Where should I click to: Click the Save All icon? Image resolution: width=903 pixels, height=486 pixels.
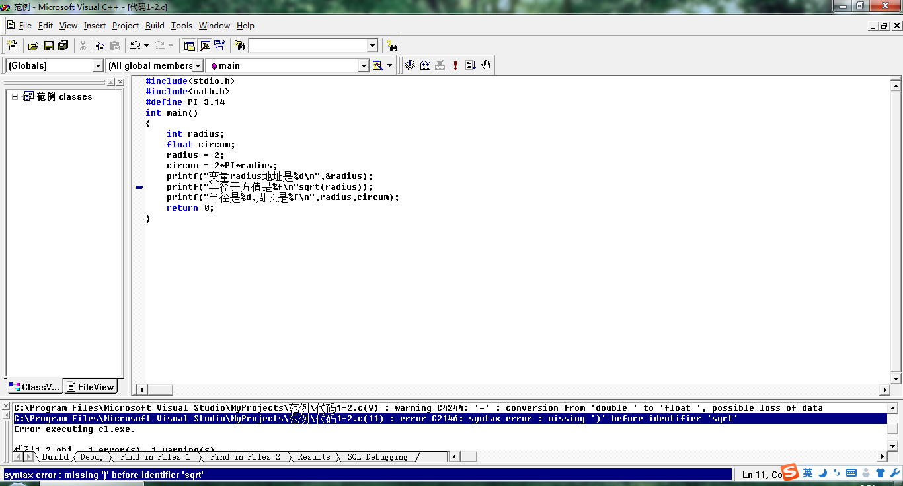click(63, 46)
